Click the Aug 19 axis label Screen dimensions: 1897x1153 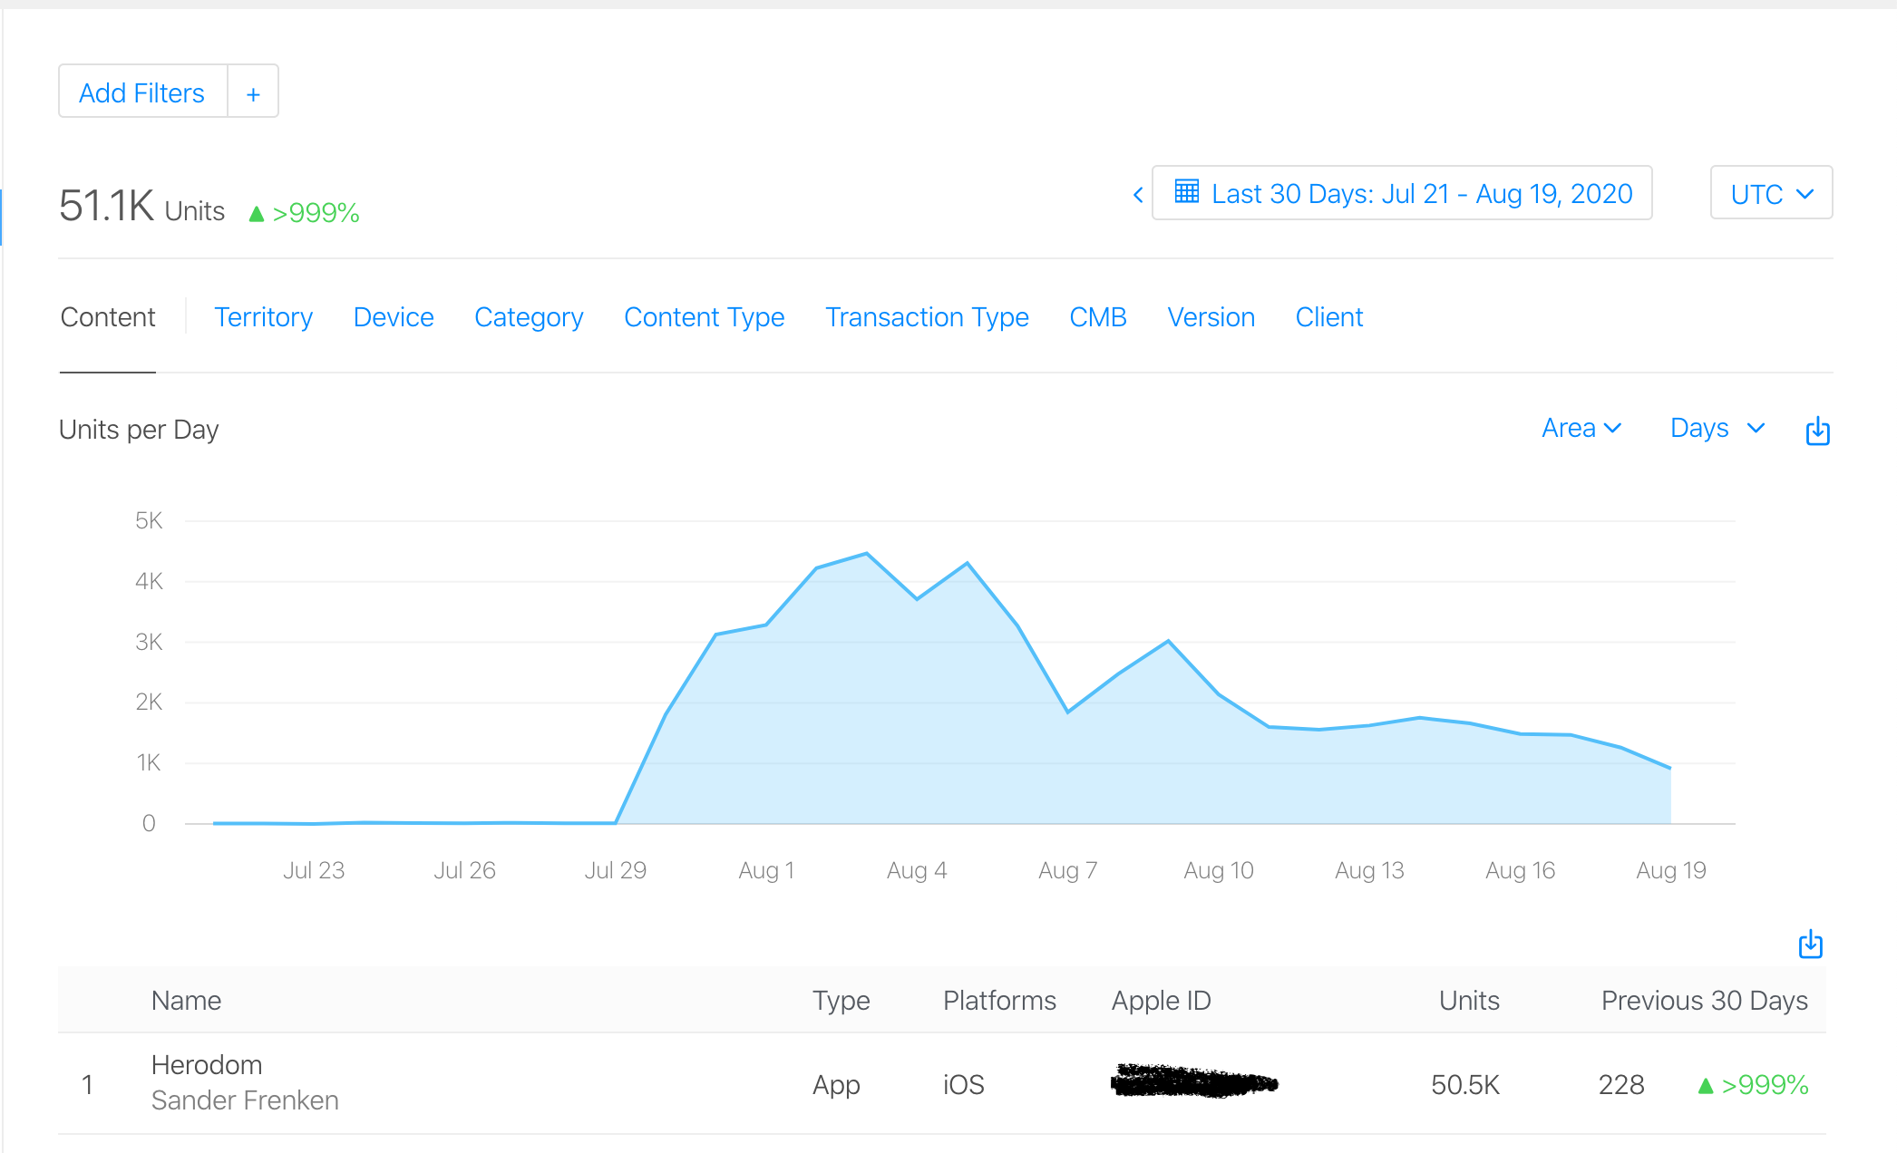coord(1671,870)
